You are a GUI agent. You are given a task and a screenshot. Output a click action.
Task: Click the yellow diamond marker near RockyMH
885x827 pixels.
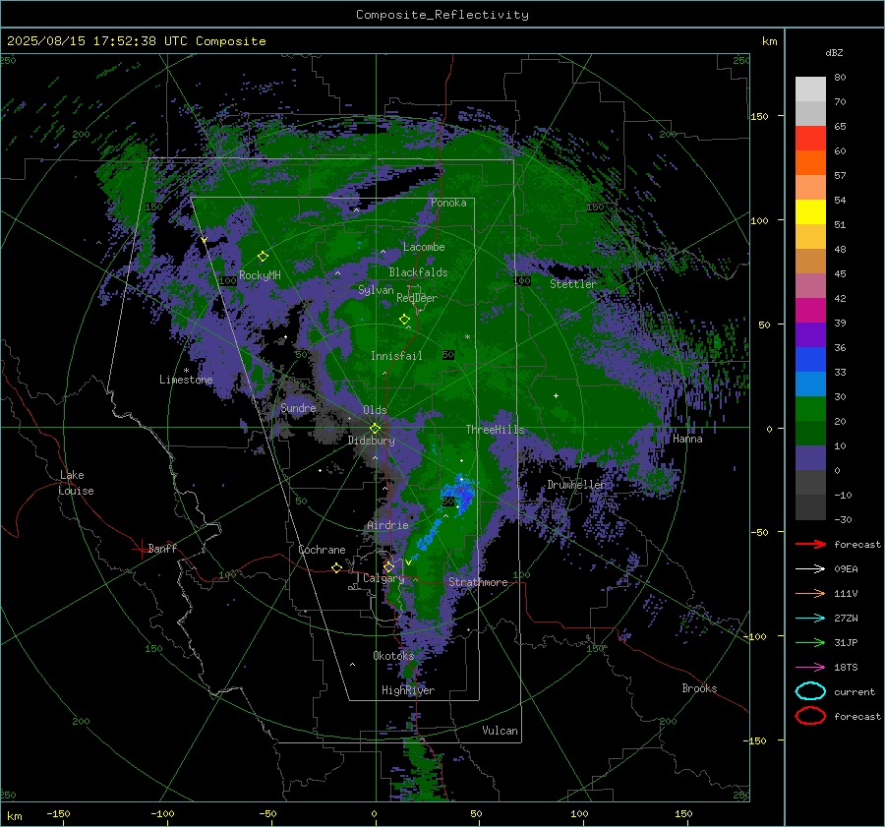(263, 257)
